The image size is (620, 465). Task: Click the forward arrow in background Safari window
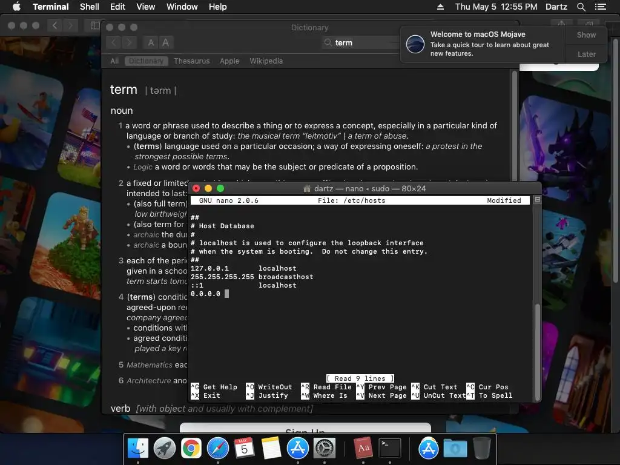(x=70, y=25)
